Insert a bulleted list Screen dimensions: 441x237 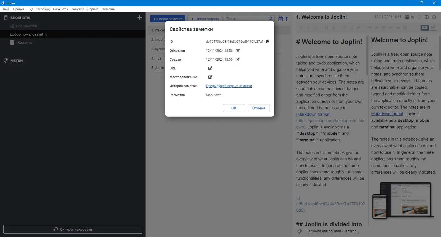point(369,28)
